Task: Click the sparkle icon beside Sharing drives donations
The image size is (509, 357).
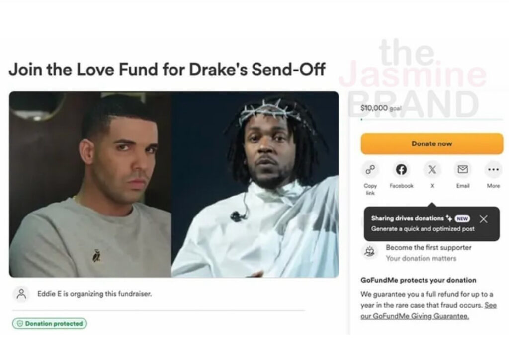Action: [x=449, y=218]
